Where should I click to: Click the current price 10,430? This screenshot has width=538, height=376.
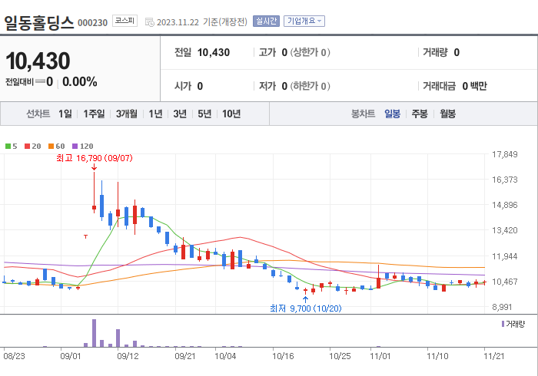pos(38,61)
